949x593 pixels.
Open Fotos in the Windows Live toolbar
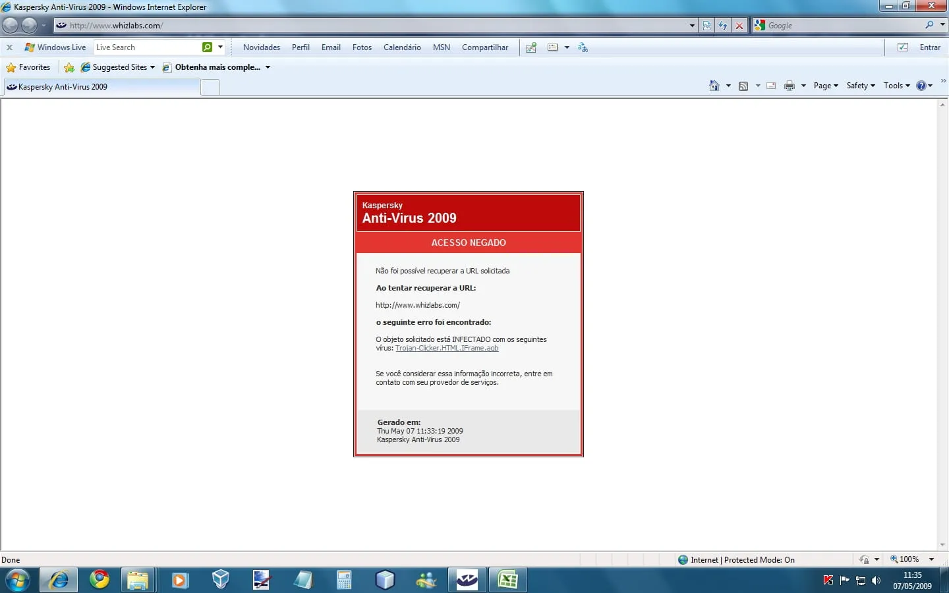pos(362,47)
